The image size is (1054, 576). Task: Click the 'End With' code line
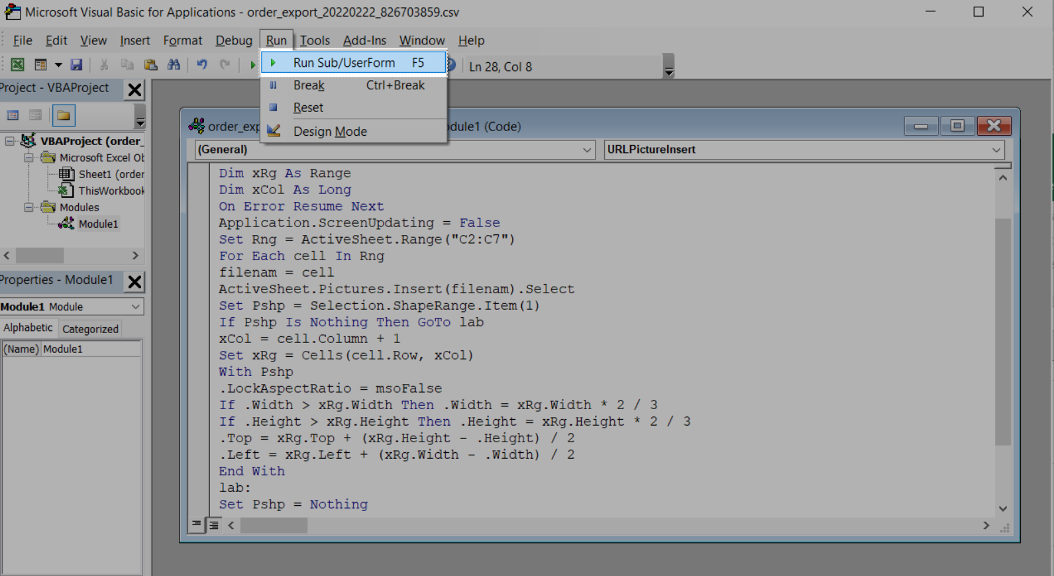252,471
